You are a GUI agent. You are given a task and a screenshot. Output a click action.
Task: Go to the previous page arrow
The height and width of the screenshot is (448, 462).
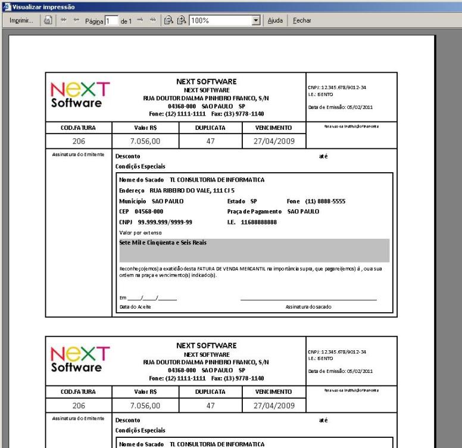click(76, 20)
